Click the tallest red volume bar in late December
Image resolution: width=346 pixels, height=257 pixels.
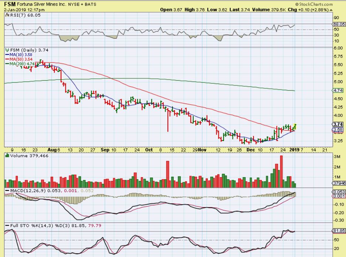[281, 172]
